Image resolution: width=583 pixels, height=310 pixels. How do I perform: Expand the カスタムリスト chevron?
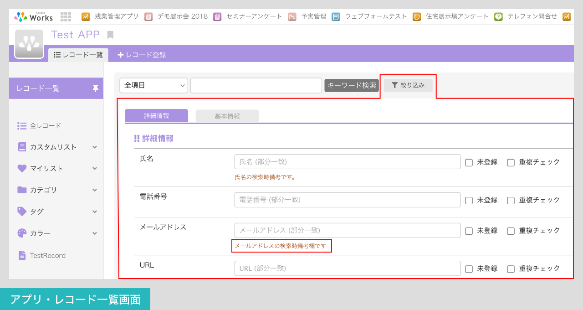click(x=95, y=147)
